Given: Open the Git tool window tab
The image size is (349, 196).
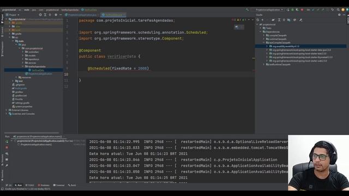Looking at the screenshot, I should (9, 185).
